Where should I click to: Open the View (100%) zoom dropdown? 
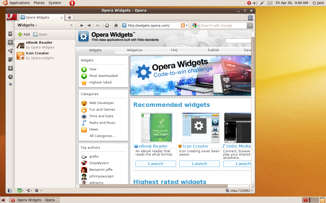click(x=239, y=191)
